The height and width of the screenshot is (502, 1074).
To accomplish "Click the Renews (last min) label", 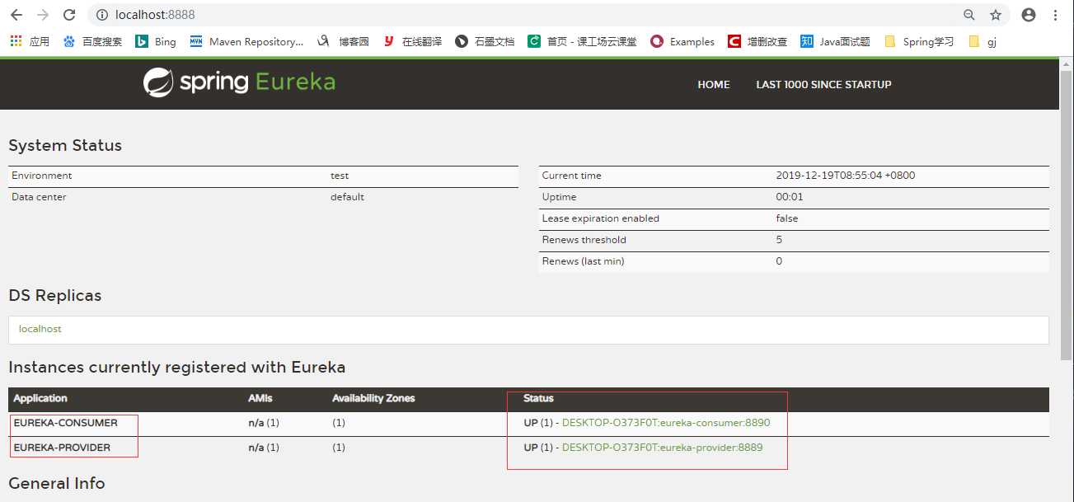I will click(583, 261).
